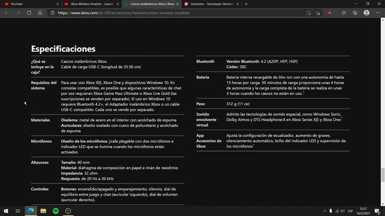
Task: Click the address bar URL
Action: coord(123,13)
